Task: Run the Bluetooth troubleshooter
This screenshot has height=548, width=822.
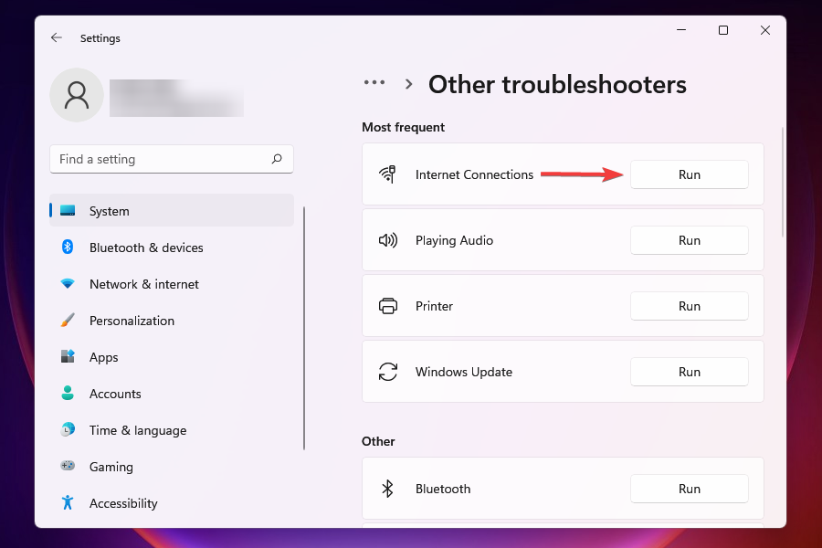Action: [x=689, y=489]
